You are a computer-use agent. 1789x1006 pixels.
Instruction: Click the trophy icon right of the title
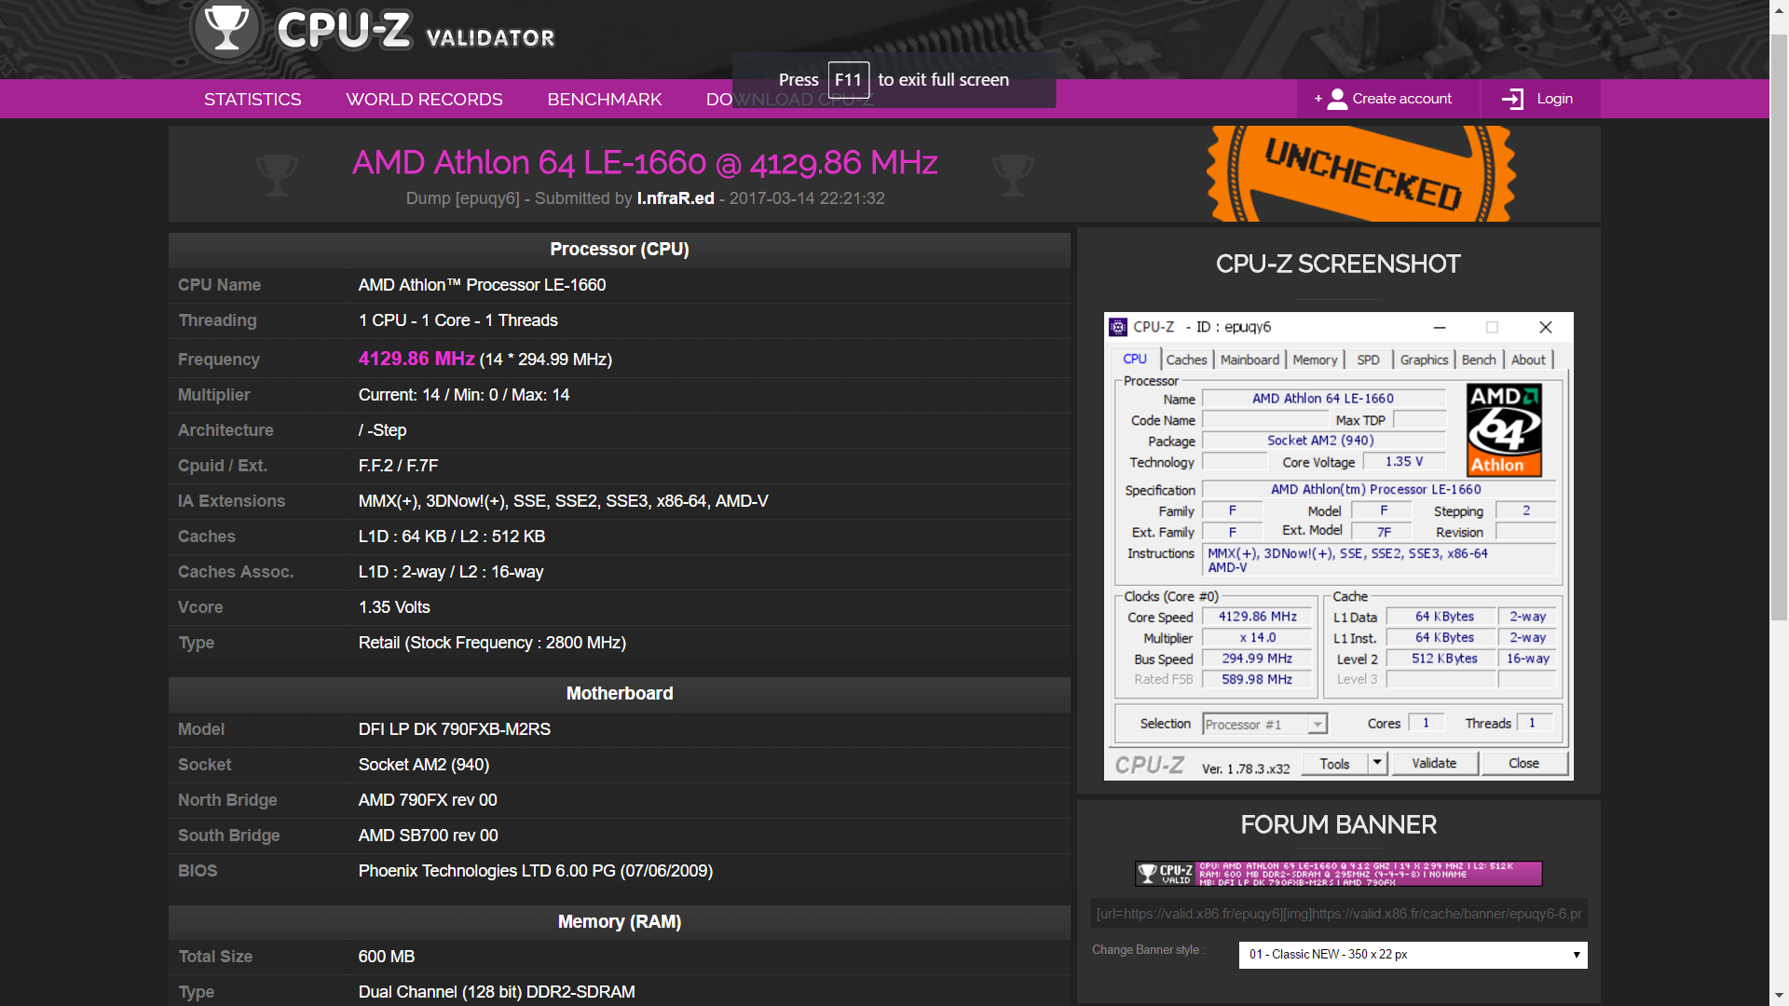pos(1013,174)
